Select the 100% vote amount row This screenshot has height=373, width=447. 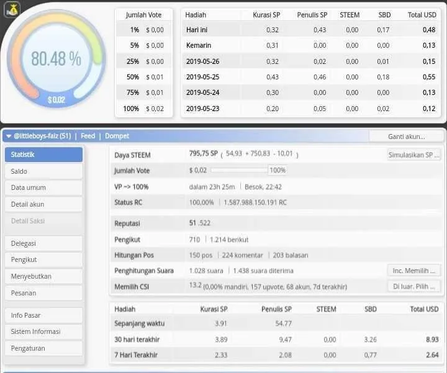tap(143, 109)
